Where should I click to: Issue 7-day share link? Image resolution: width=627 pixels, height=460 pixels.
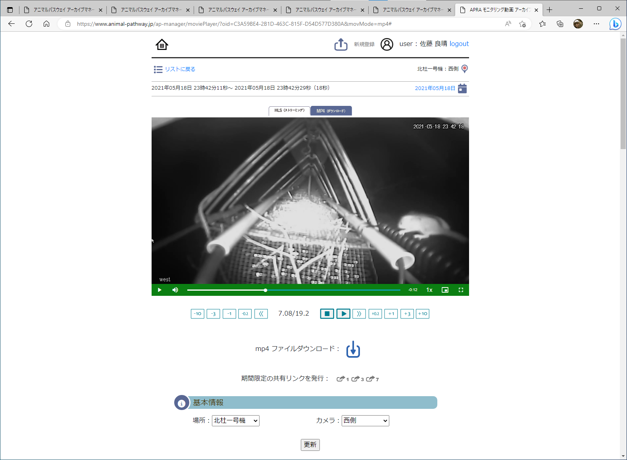[x=372, y=379]
